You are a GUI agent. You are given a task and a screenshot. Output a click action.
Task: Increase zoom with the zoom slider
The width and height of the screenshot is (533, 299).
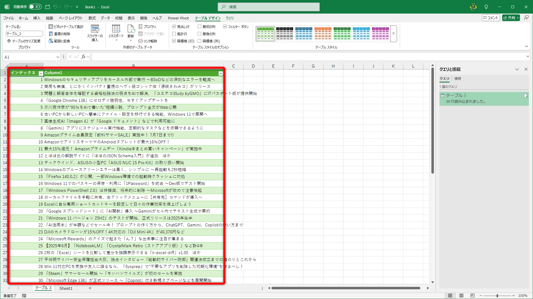pyautogui.click(x=513, y=295)
